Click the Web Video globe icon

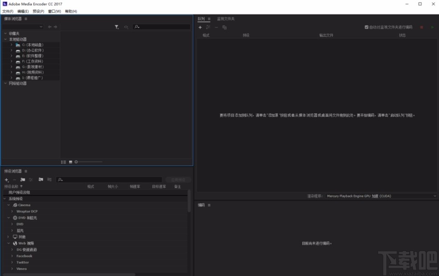click(15, 243)
